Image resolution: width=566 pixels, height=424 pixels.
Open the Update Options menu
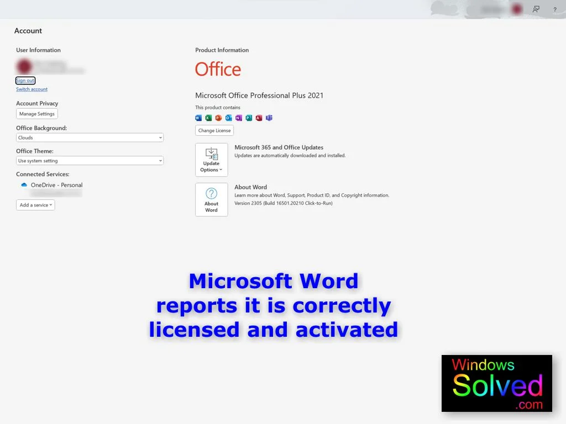(212, 160)
